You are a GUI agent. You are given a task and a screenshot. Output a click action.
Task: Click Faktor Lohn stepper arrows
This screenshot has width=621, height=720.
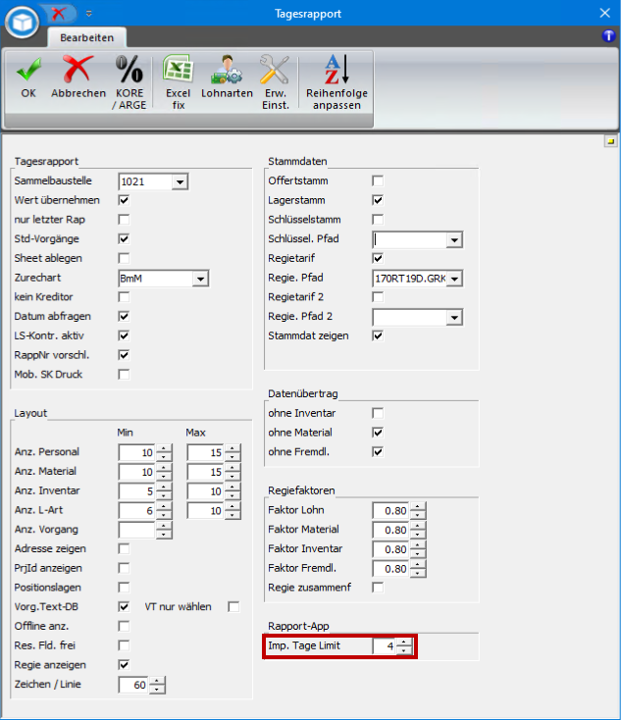click(418, 511)
